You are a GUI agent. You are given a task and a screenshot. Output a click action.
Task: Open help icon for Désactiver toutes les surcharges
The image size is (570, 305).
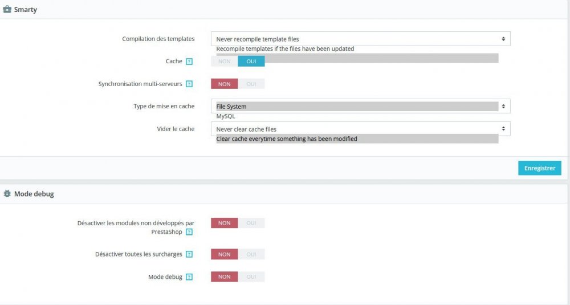(189, 254)
